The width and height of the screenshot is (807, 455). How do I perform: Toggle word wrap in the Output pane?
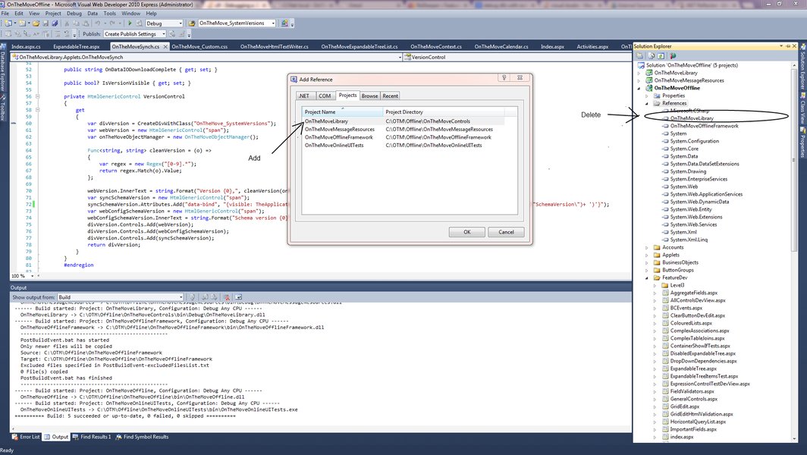point(238,297)
